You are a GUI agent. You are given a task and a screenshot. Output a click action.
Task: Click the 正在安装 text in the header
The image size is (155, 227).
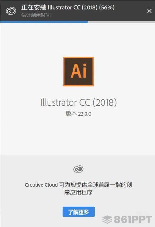pos(34,7)
